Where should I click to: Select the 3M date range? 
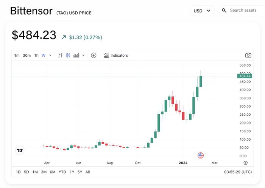click(44, 172)
